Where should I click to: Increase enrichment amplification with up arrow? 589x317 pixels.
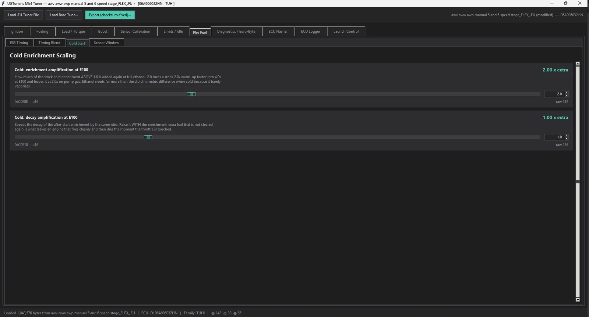click(x=567, y=93)
